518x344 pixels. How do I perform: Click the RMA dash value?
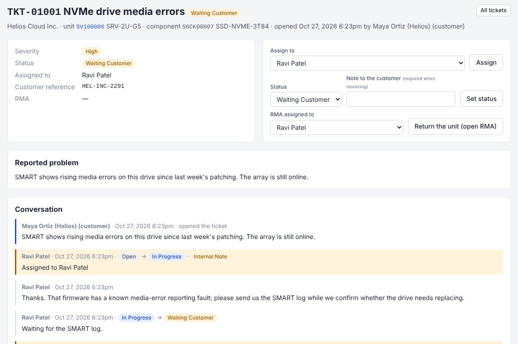coord(85,99)
